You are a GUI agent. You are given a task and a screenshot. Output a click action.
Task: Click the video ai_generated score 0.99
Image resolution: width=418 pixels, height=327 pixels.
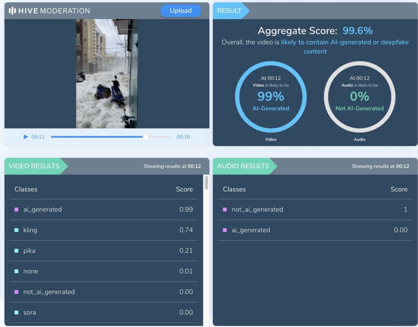pos(186,209)
